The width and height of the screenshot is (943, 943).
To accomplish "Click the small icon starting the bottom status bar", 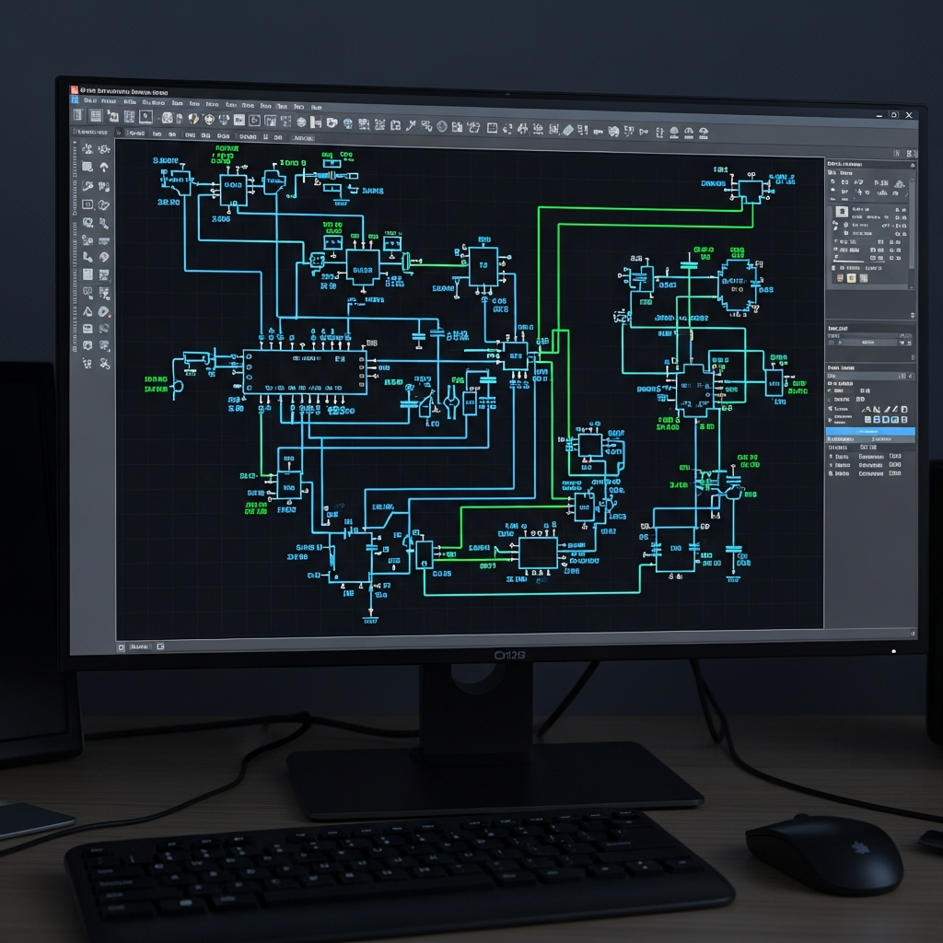I will coord(121,647).
